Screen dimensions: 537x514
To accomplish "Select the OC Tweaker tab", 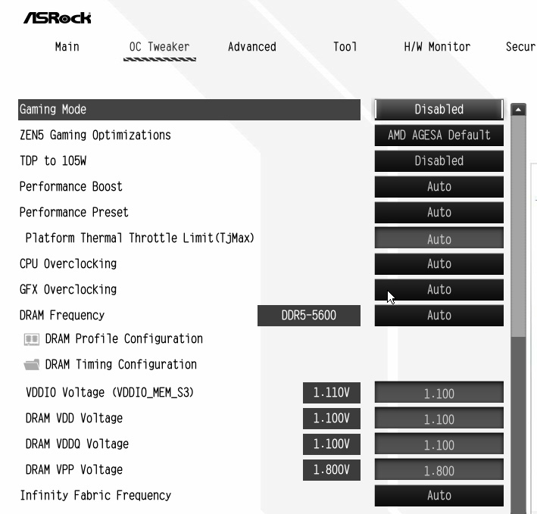I will pyautogui.click(x=160, y=46).
